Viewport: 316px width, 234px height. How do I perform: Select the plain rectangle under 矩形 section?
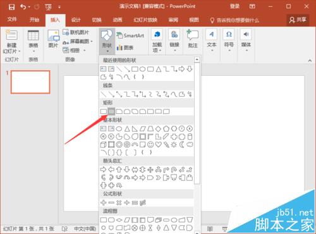click(x=103, y=111)
